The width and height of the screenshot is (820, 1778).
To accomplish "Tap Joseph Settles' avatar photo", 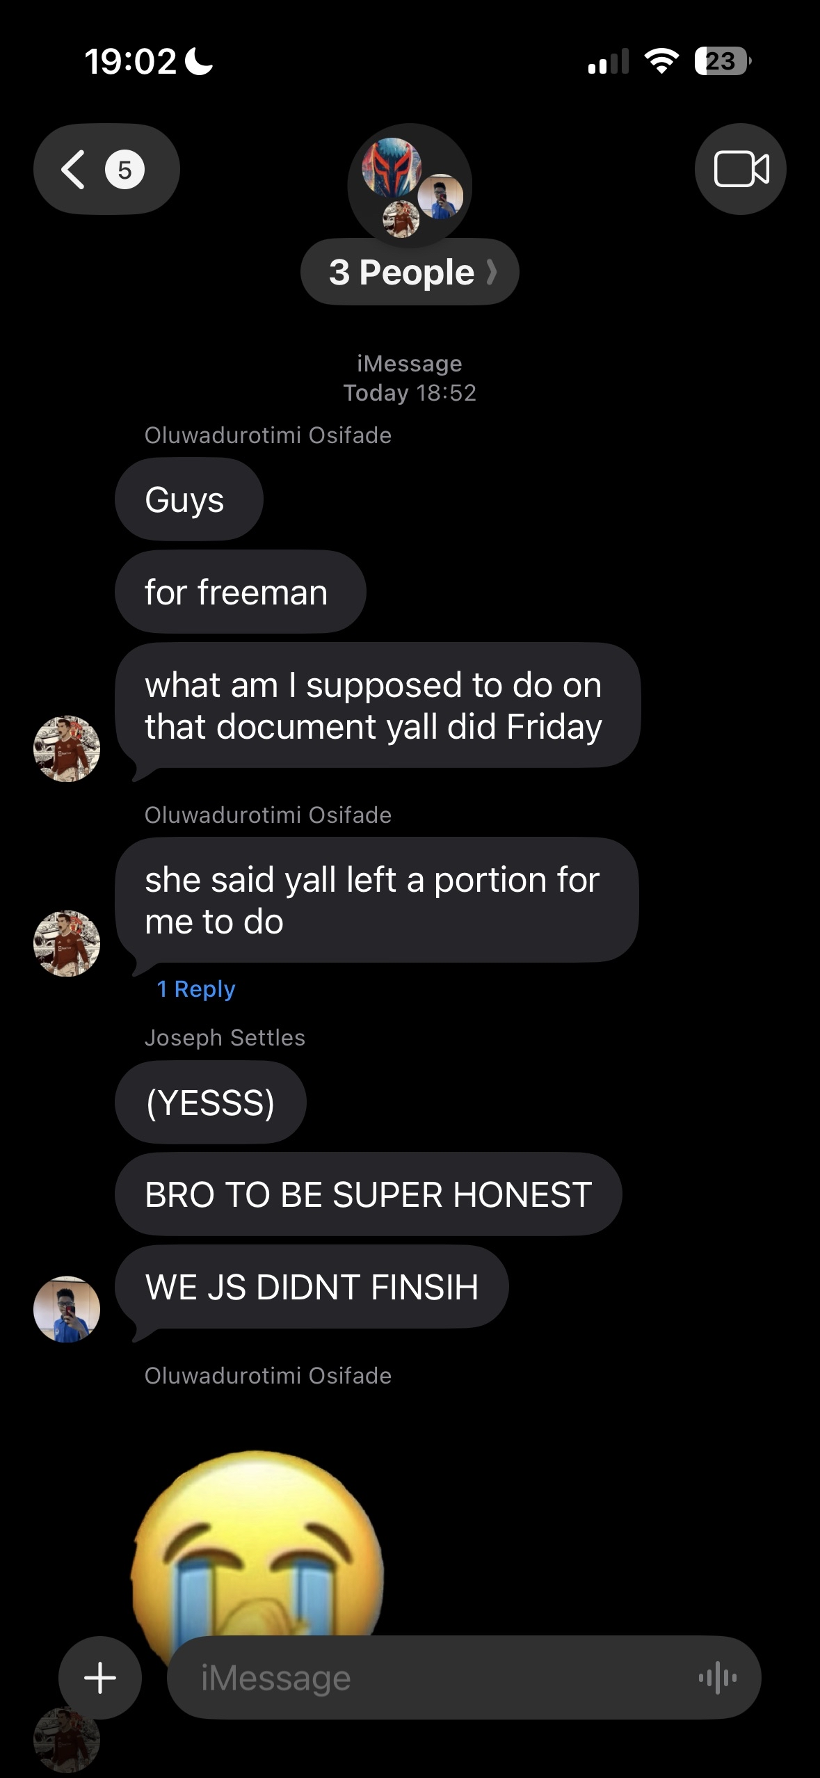I will click(x=67, y=1309).
